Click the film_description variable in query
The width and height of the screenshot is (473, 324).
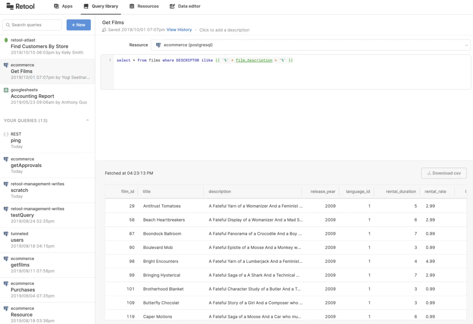(254, 60)
